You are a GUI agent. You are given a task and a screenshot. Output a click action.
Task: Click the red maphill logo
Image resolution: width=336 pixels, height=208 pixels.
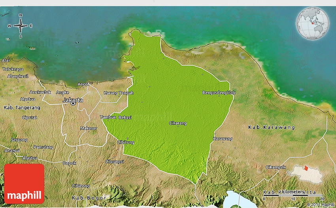click(24, 184)
